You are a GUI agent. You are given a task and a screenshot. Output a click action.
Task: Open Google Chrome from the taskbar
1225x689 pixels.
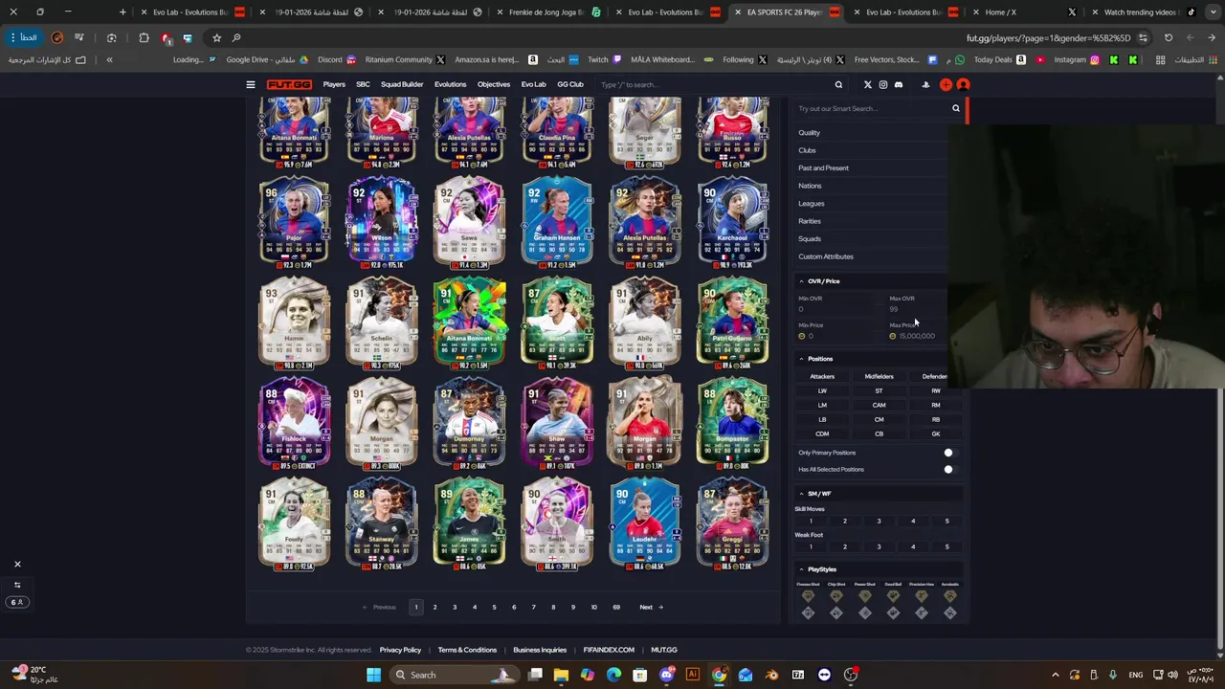720,675
